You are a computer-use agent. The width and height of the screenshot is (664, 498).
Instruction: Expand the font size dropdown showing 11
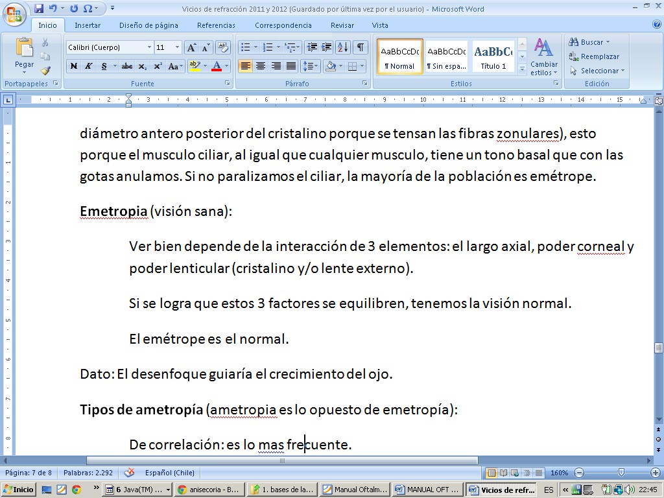(178, 47)
